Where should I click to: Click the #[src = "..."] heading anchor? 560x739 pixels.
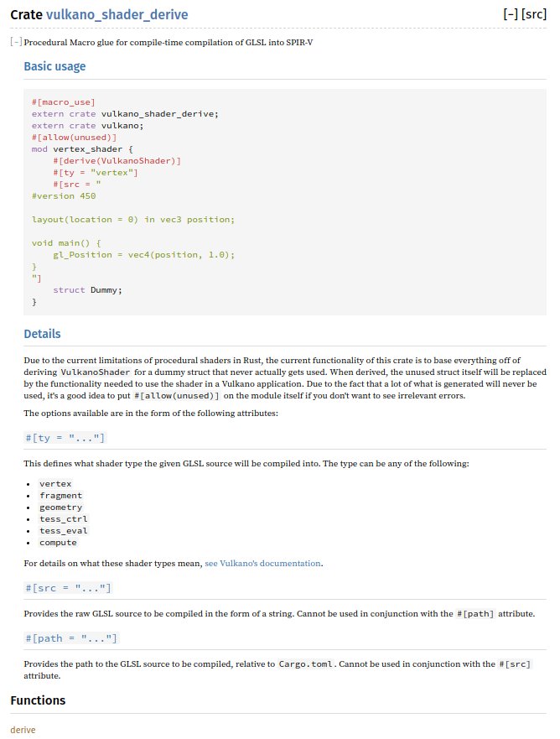click(68, 588)
